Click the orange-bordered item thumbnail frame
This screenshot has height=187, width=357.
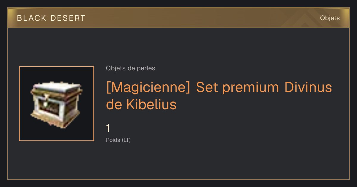pyautogui.click(x=57, y=104)
